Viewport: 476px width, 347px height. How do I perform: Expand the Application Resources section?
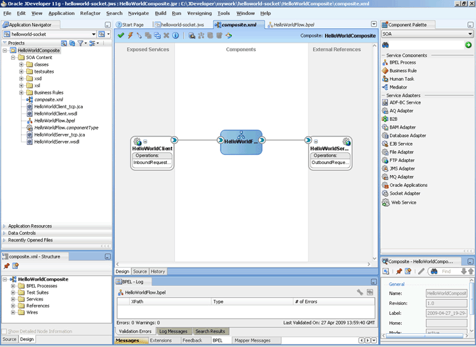click(x=5, y=226)
